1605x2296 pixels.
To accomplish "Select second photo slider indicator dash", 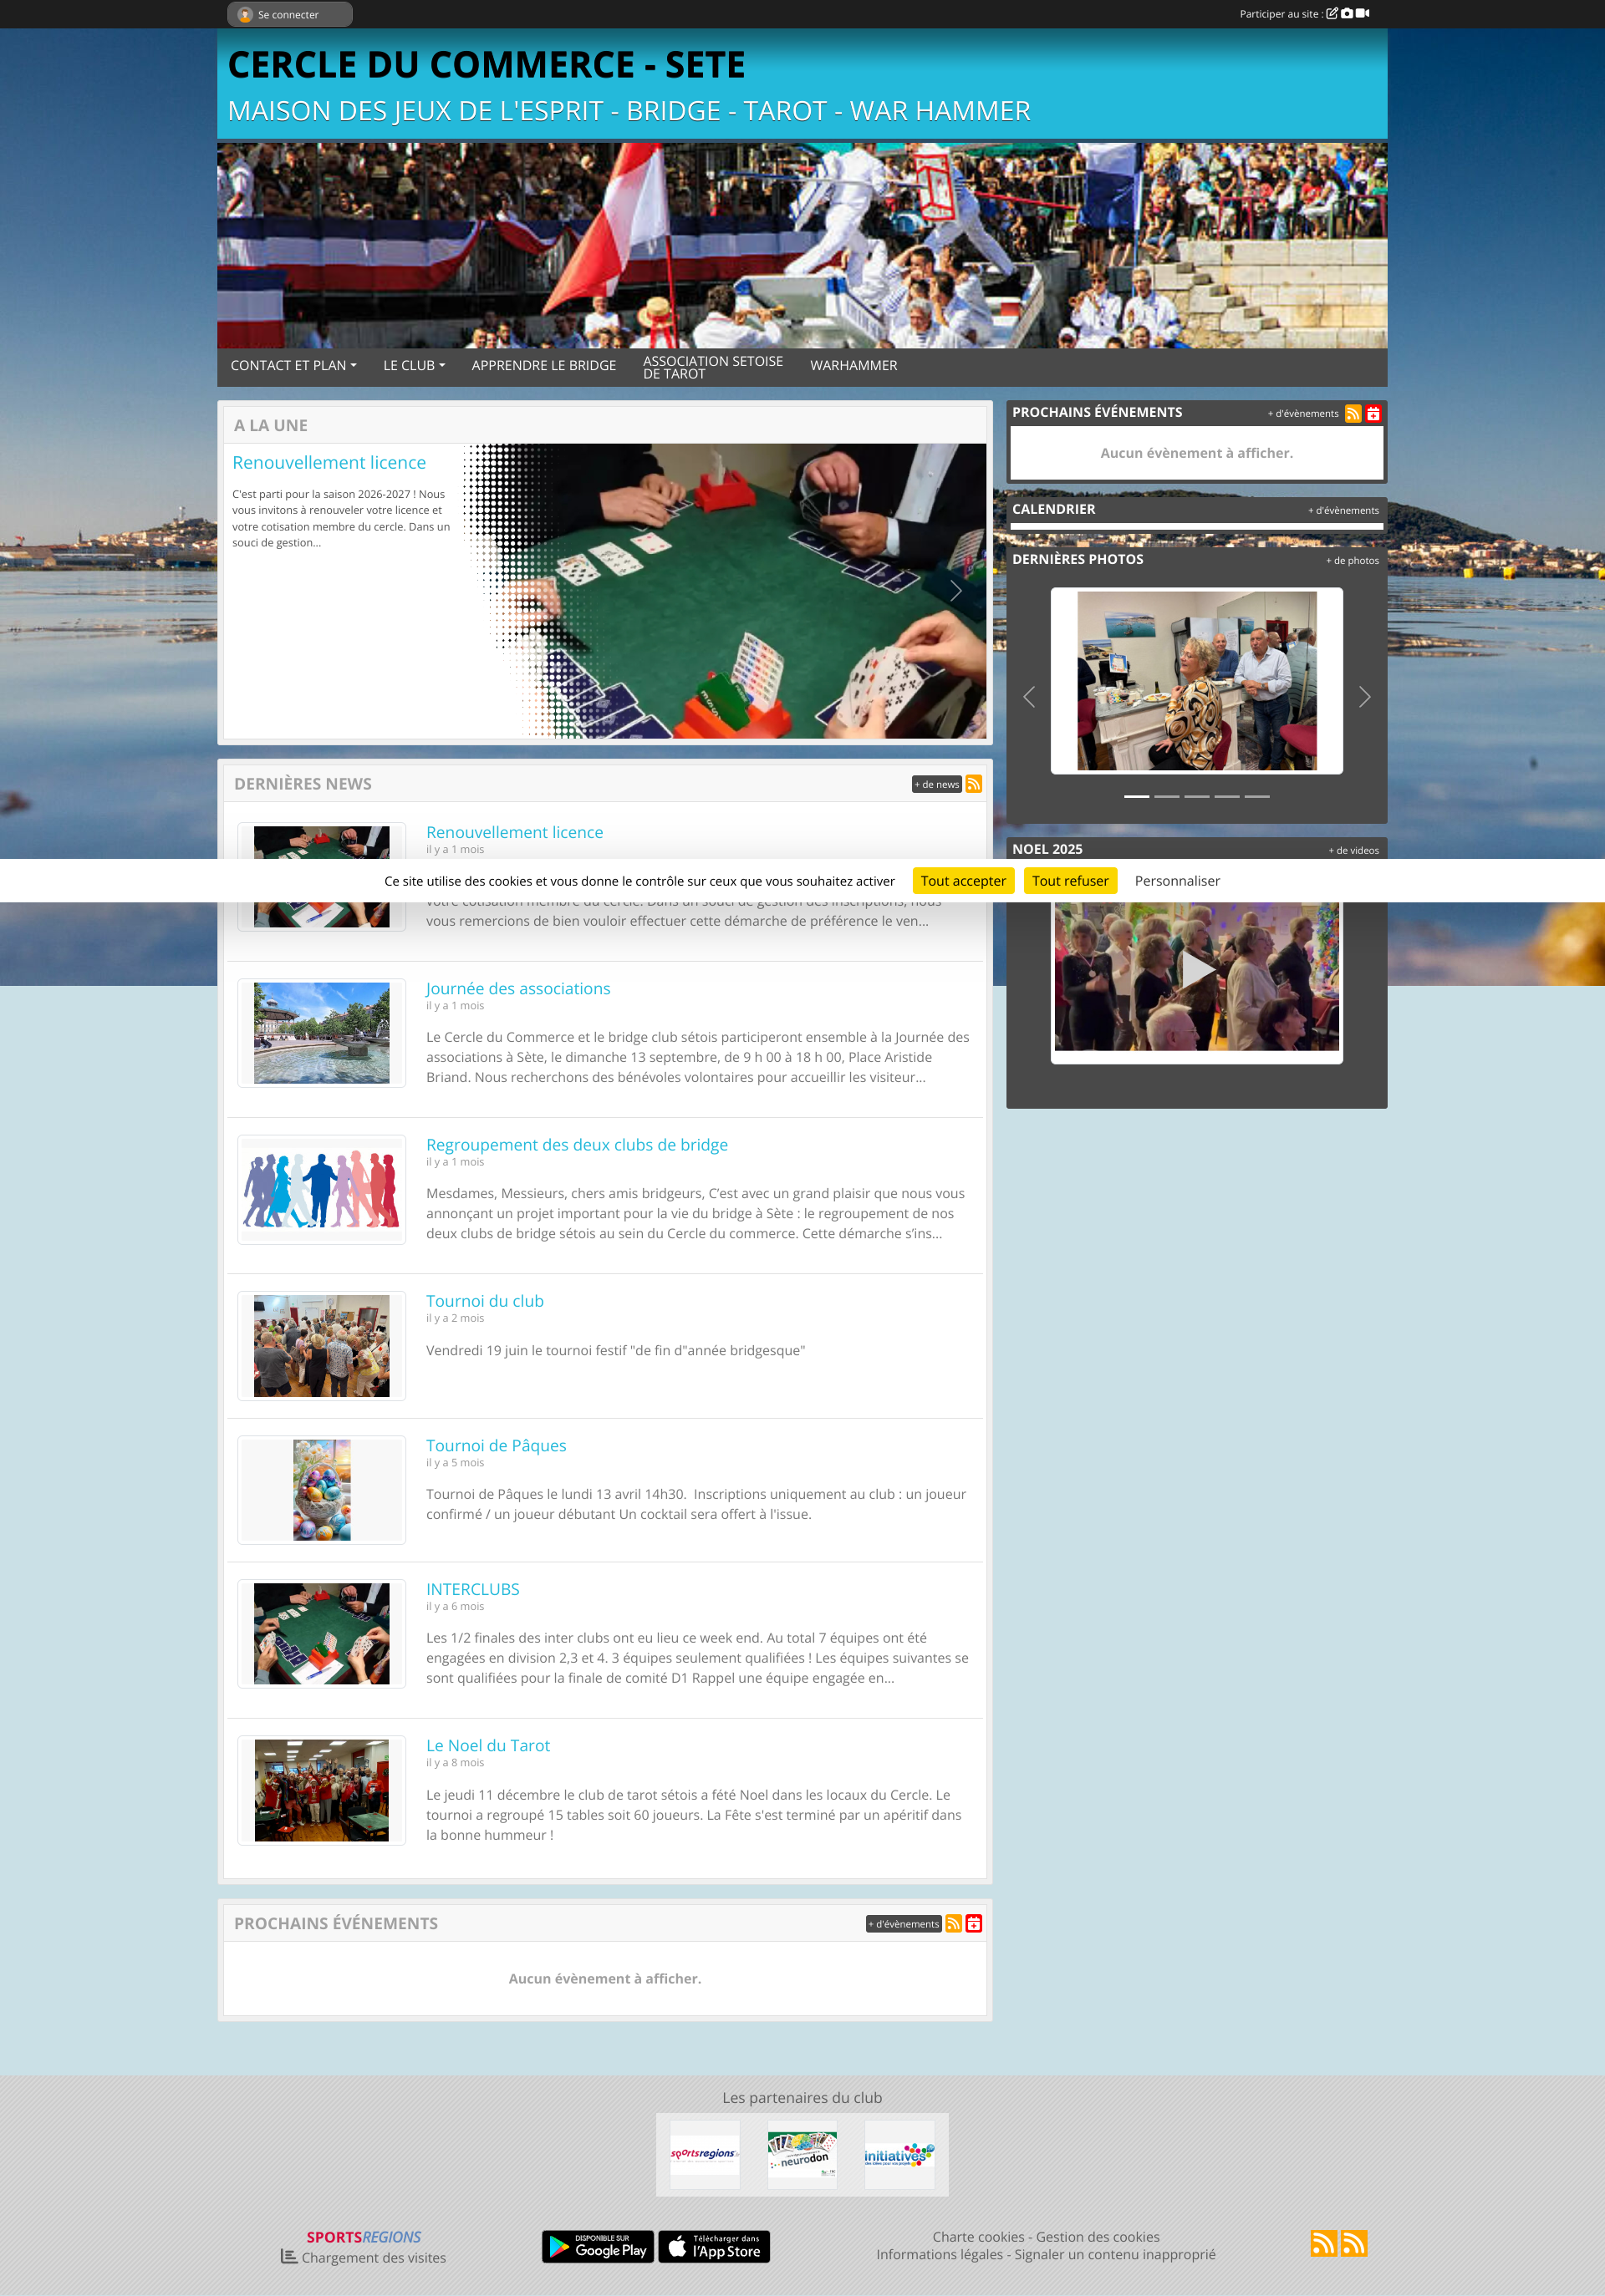I will [1167, 796].
